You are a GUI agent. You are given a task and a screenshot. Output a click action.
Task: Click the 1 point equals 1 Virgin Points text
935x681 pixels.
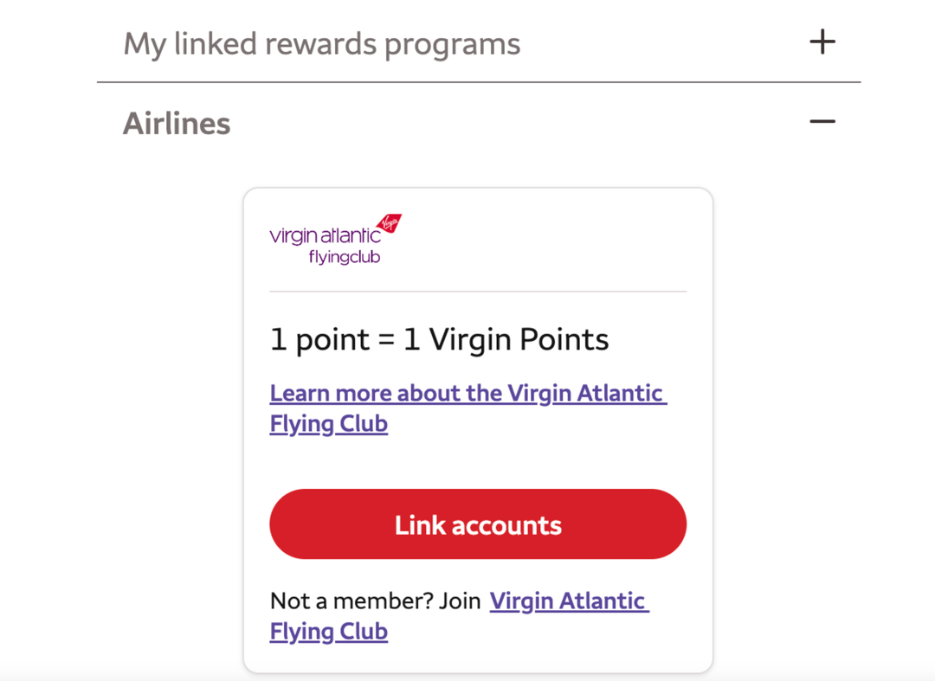438,338
